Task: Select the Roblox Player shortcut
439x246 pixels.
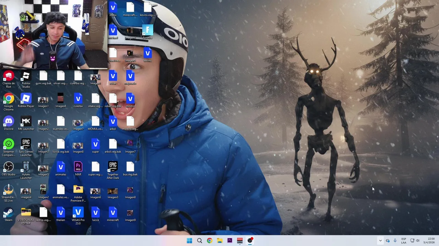Action: pyautogui.click(x=26, y=101)
